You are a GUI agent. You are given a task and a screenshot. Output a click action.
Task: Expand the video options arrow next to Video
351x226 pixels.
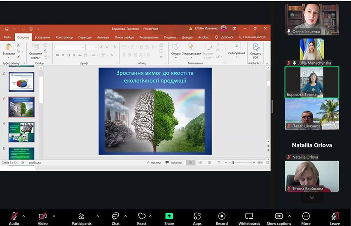click(x=54, y=216)
